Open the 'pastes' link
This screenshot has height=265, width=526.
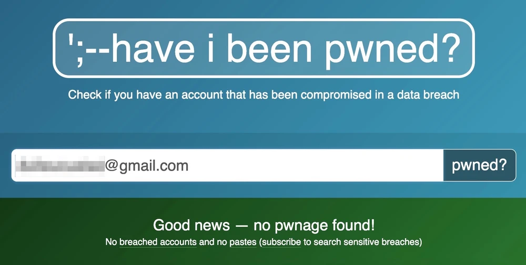[243, 242]
